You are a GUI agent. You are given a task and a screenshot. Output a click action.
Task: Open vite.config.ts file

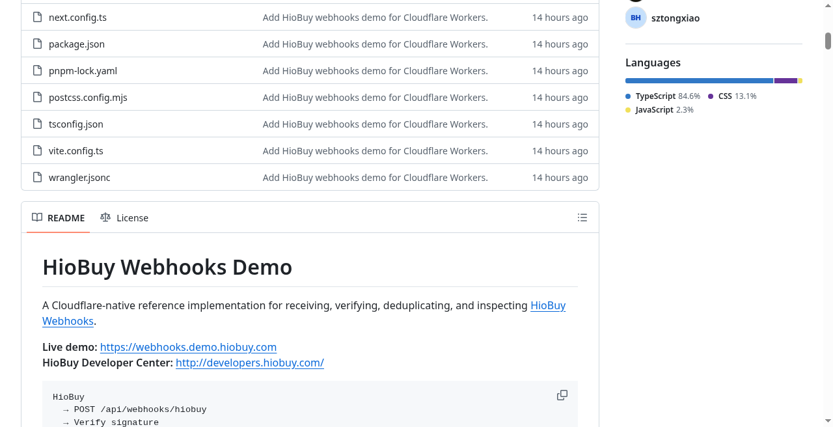76,151
